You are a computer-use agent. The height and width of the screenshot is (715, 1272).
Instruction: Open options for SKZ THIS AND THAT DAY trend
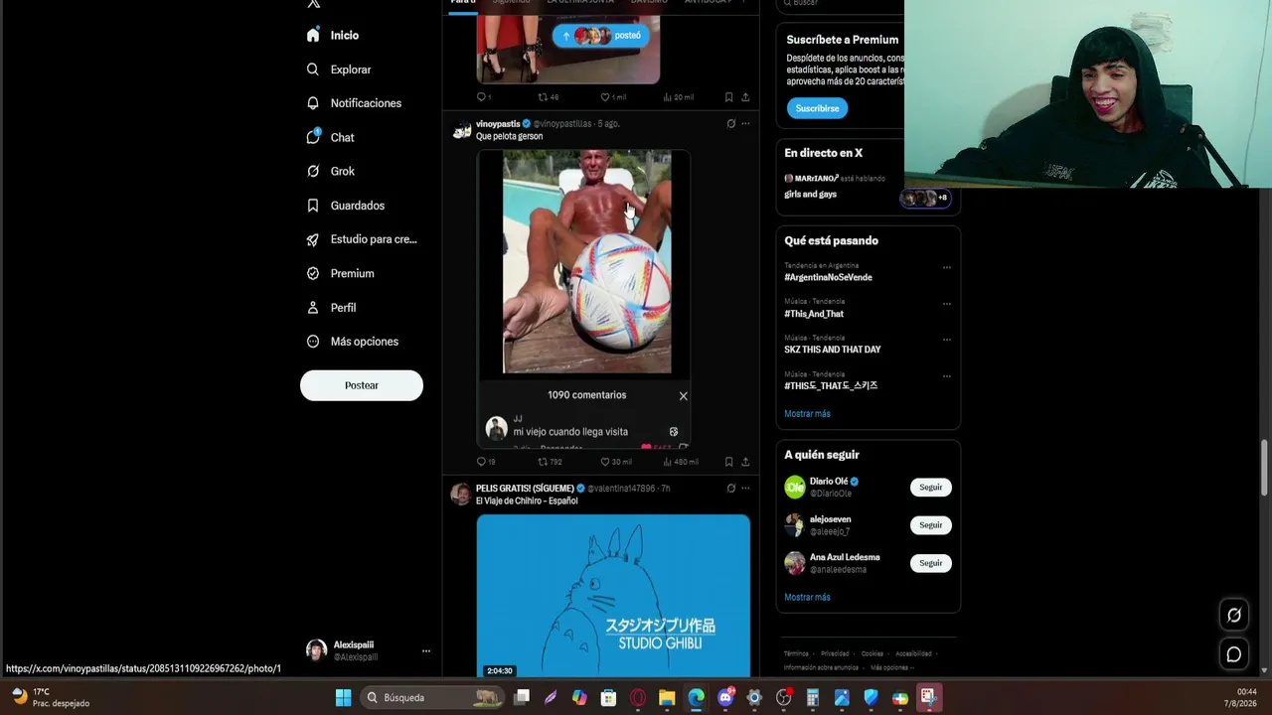(x=947, y=340)
